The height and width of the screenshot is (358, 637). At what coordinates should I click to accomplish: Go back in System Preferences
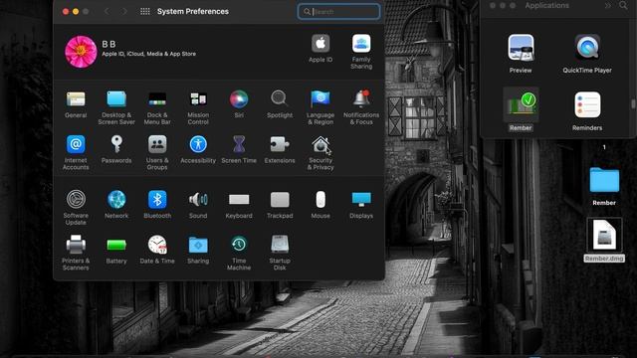[x=106, y=11]
